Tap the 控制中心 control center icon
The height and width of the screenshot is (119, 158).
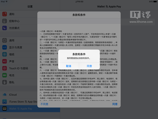coord(4,21)
